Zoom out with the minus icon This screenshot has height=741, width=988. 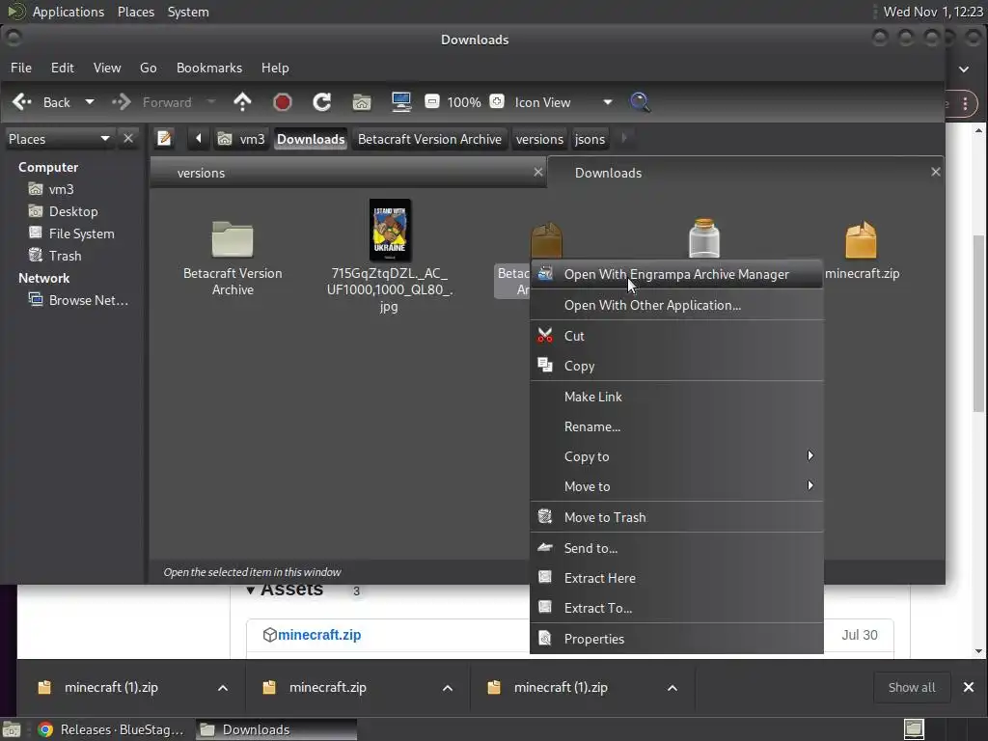(x=431, y=101)
